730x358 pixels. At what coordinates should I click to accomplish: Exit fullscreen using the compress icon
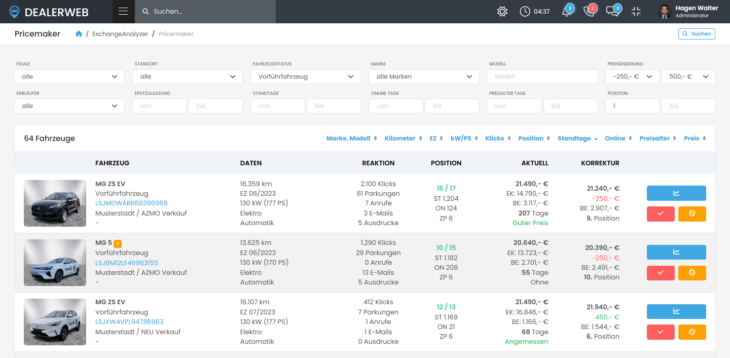click(636, 11)
